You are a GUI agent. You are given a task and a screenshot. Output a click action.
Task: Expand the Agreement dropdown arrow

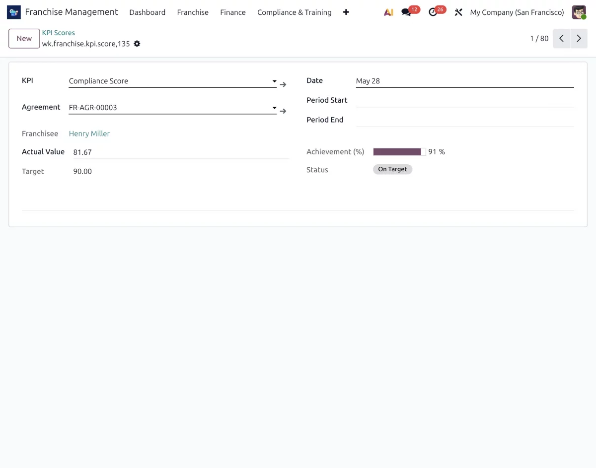click(274, 108)
